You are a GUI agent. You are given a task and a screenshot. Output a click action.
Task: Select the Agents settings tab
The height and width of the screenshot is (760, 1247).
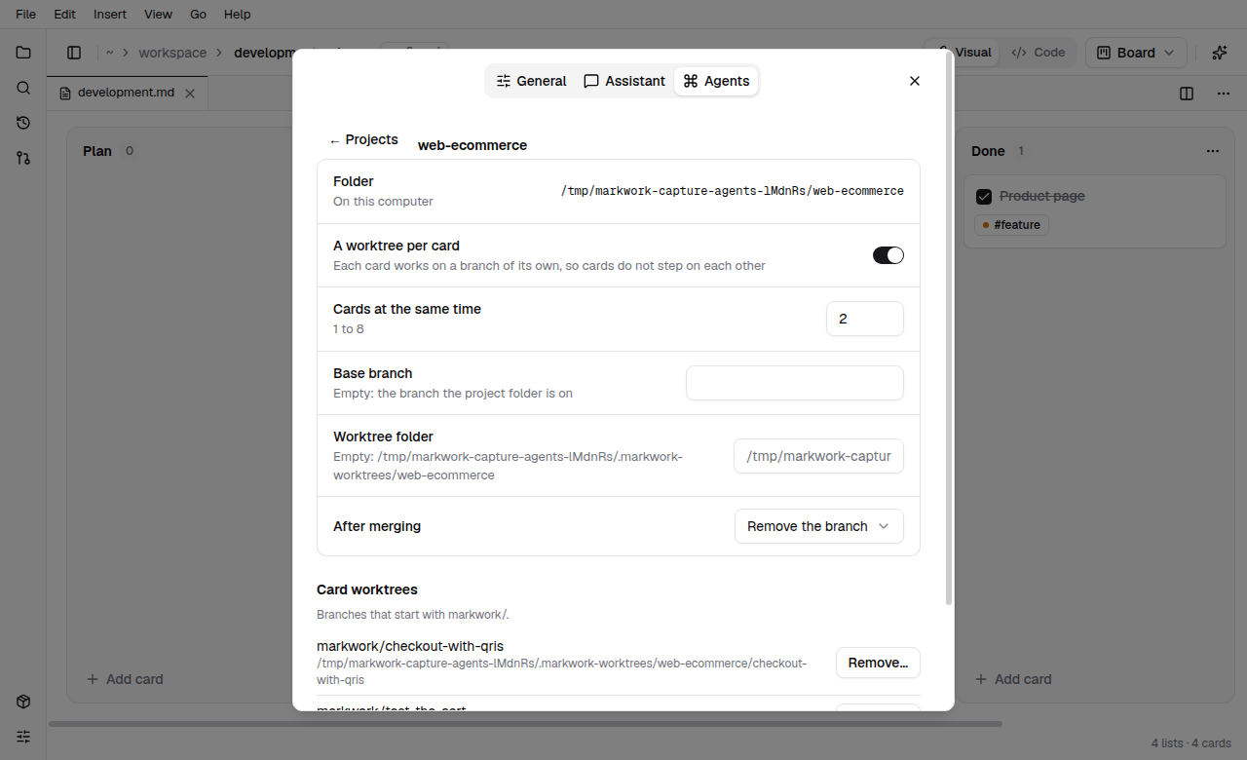tap(716, 81)
